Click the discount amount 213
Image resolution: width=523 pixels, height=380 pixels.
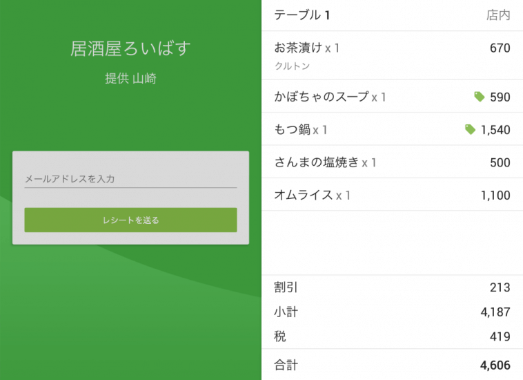(500, 287)
